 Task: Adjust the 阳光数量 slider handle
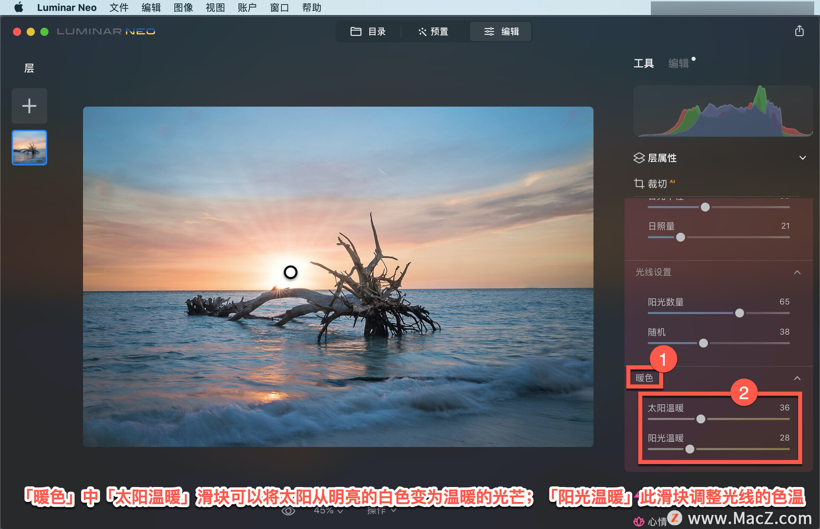739,313
